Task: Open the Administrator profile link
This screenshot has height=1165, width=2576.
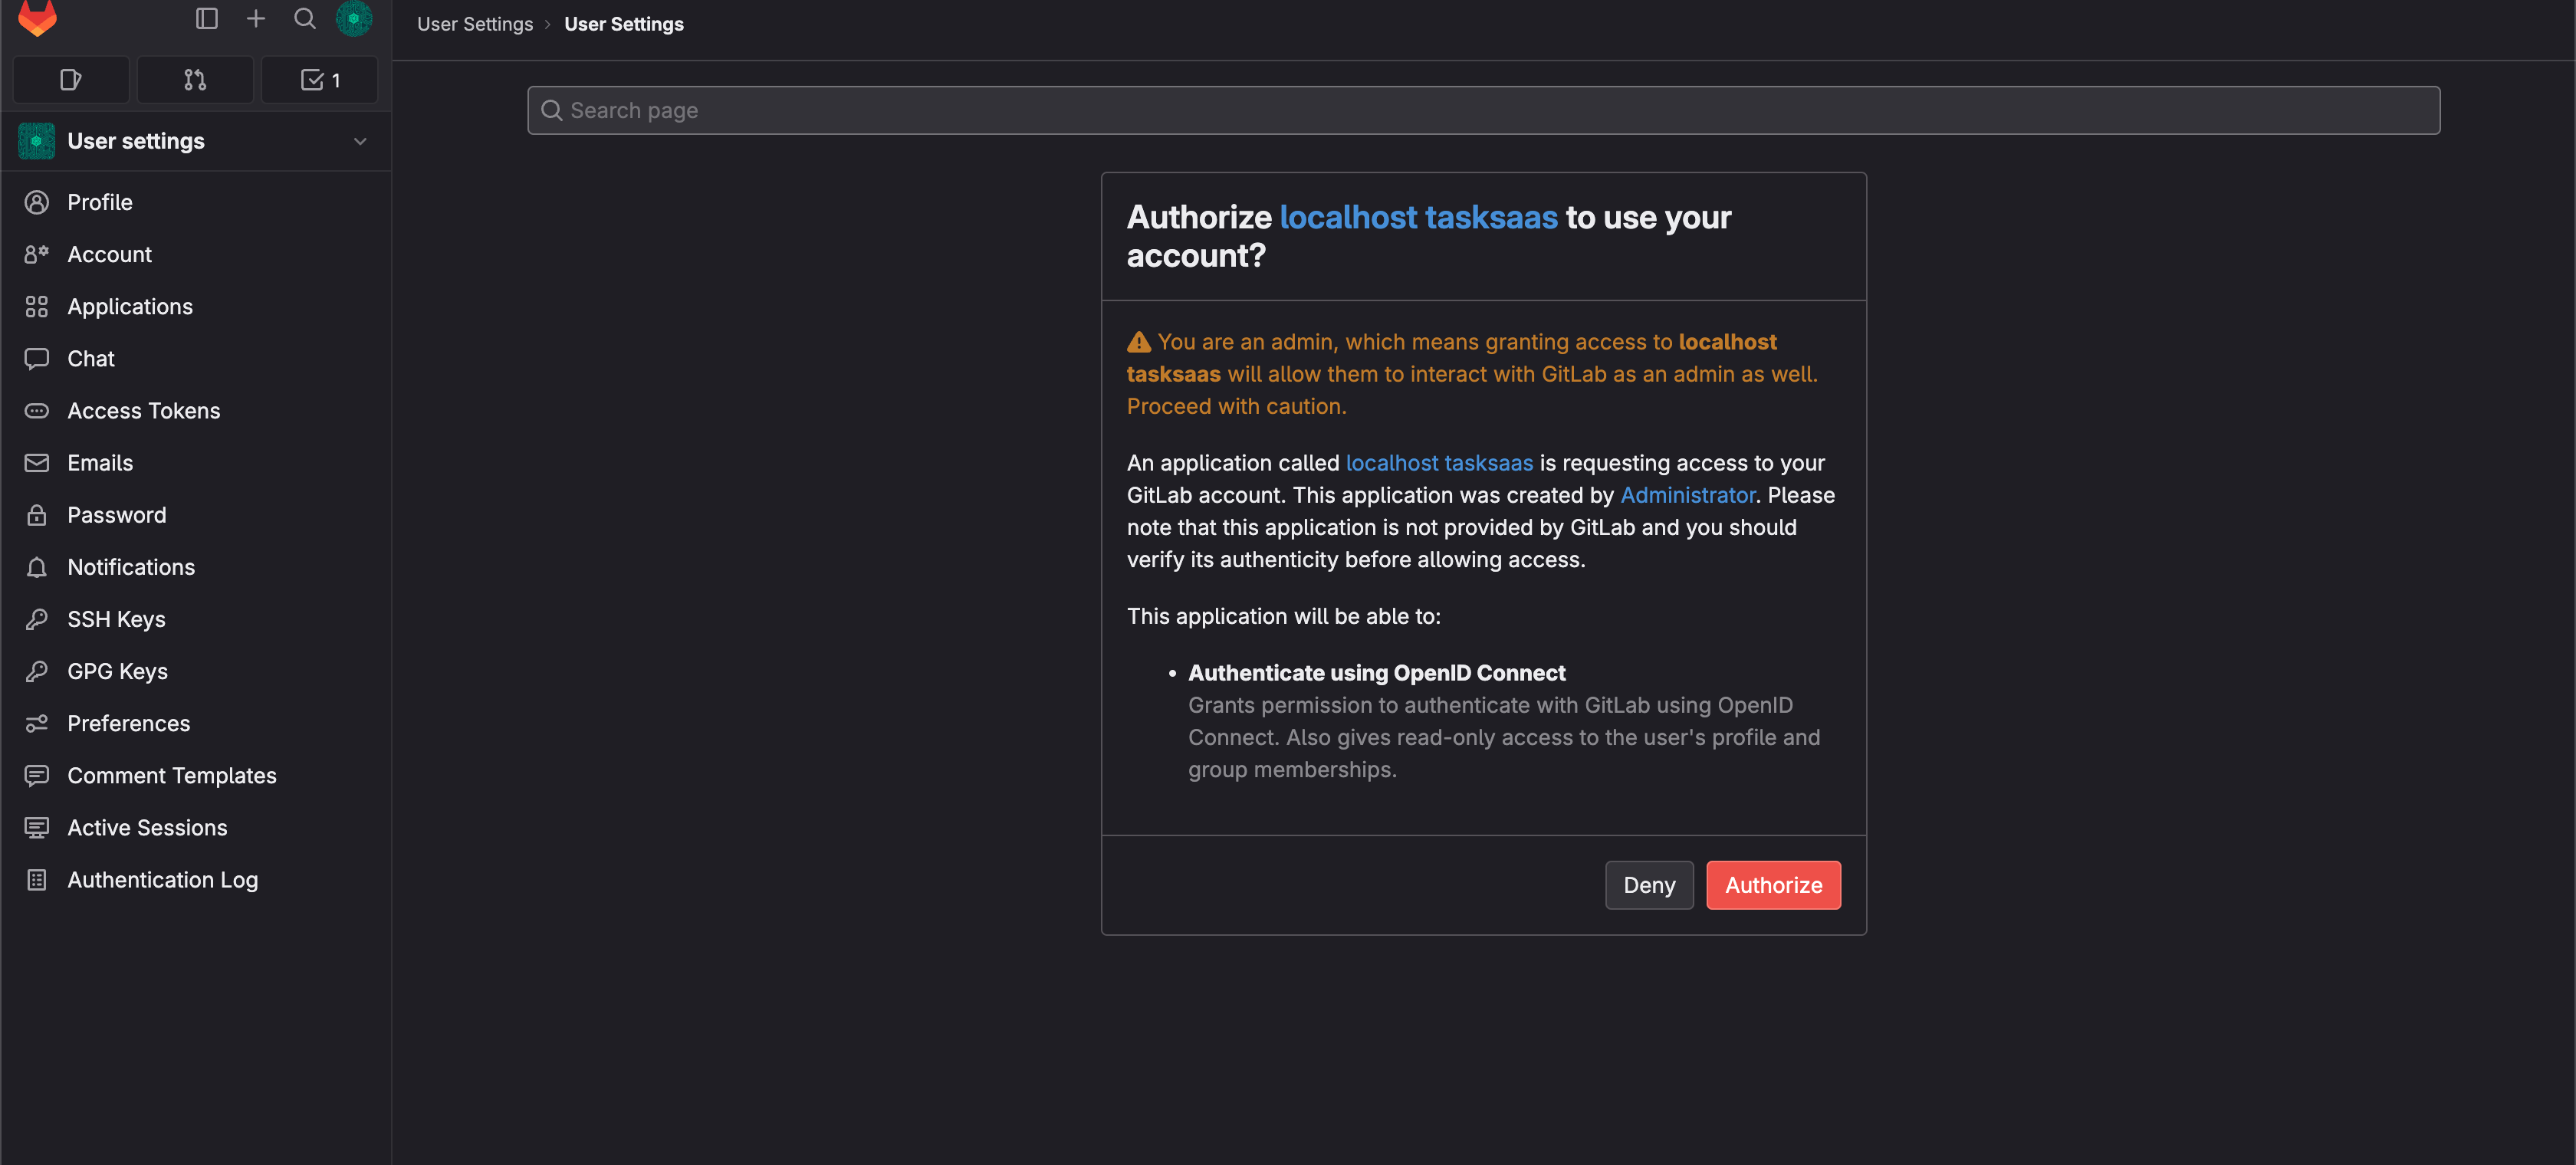Action: 1687,495
